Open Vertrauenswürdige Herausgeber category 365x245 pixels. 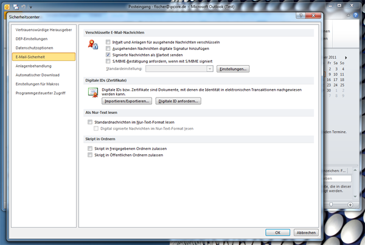click(44, 30)
